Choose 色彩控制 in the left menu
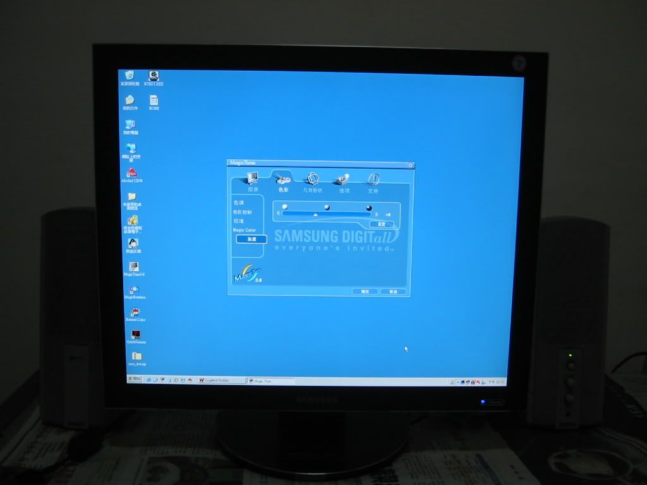 pyautogui.click(x=242, y=212)
